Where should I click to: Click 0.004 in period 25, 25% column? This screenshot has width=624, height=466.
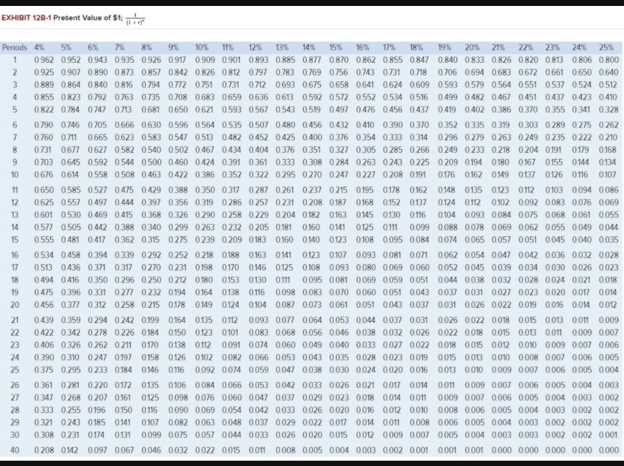pyautogui.click(x=609, y=370)
